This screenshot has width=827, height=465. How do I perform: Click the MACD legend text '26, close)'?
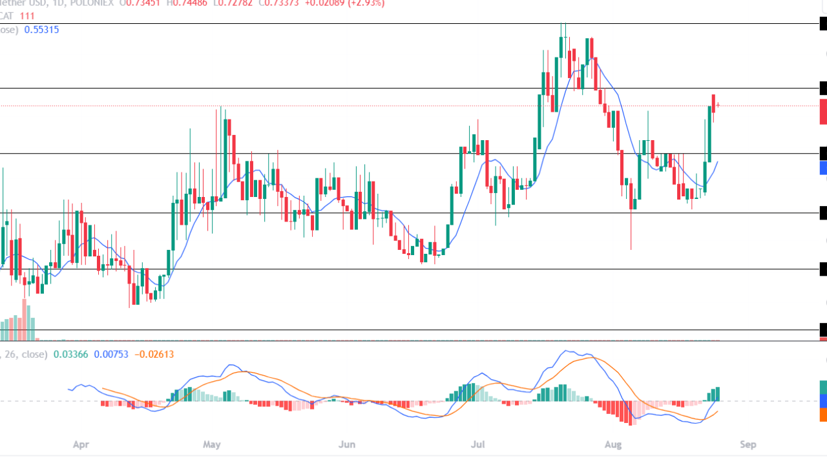24,354
